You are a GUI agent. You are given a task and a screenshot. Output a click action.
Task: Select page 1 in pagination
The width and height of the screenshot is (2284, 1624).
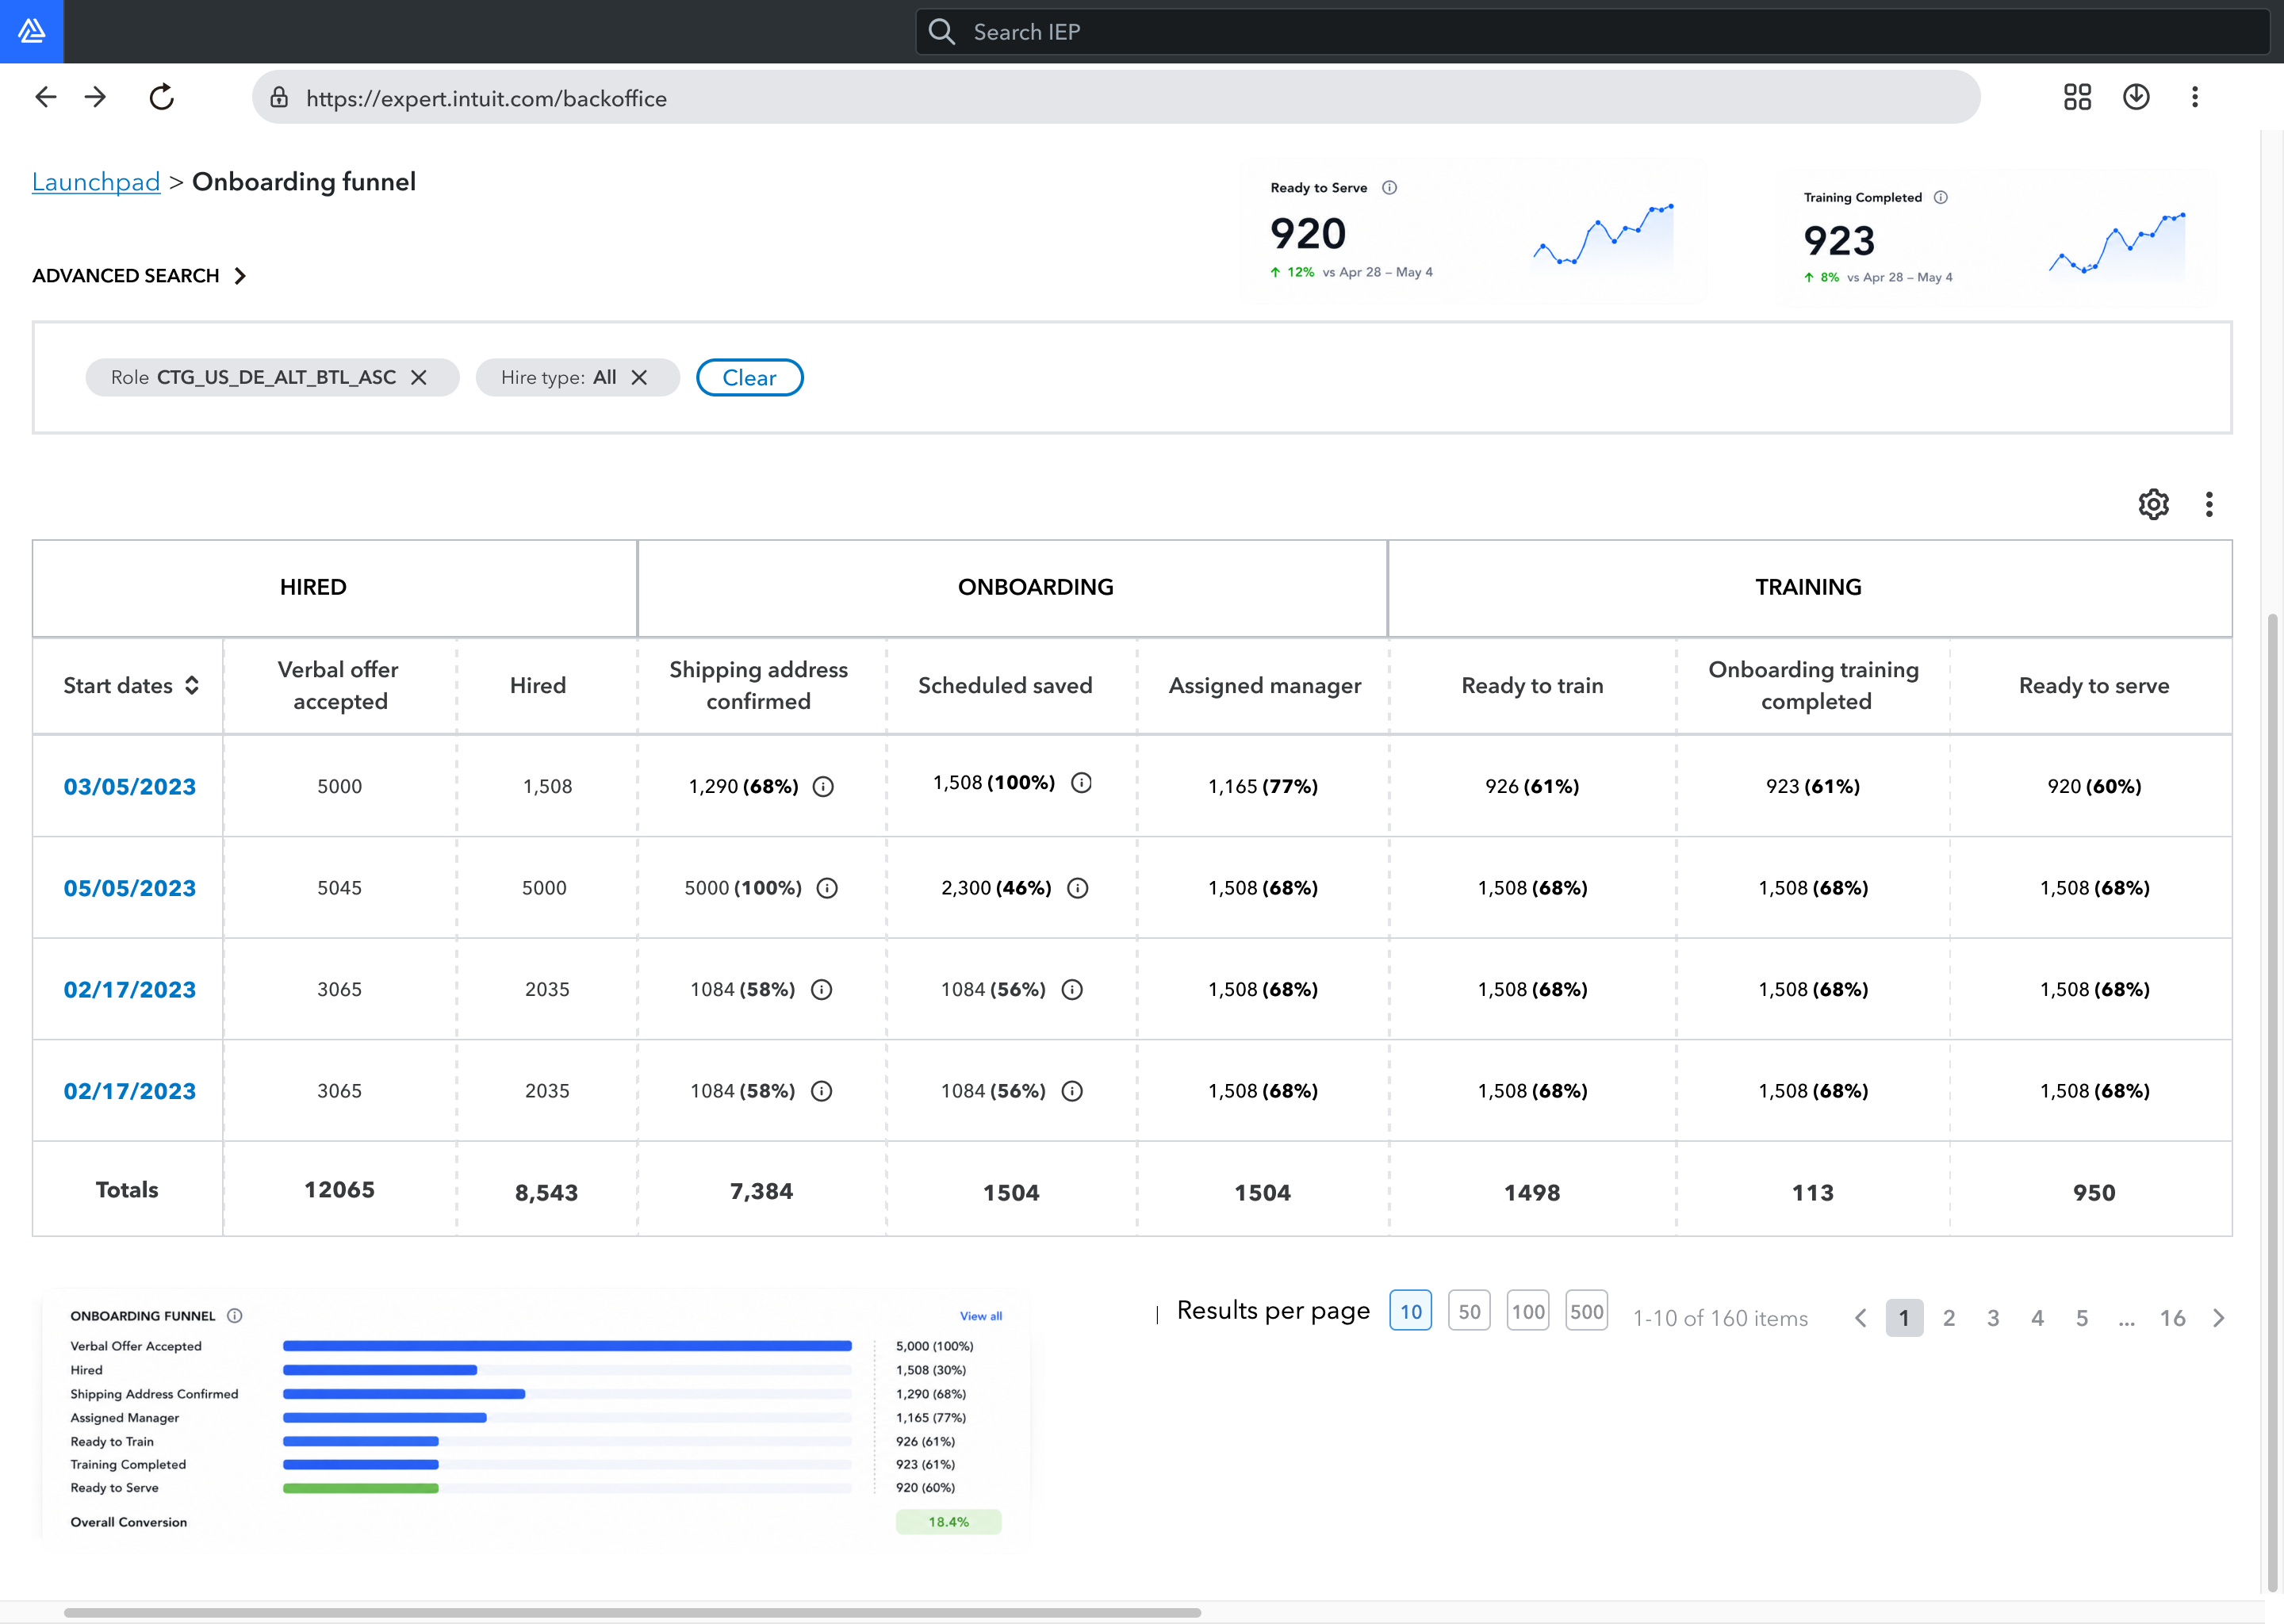tap(1904, 1318)
